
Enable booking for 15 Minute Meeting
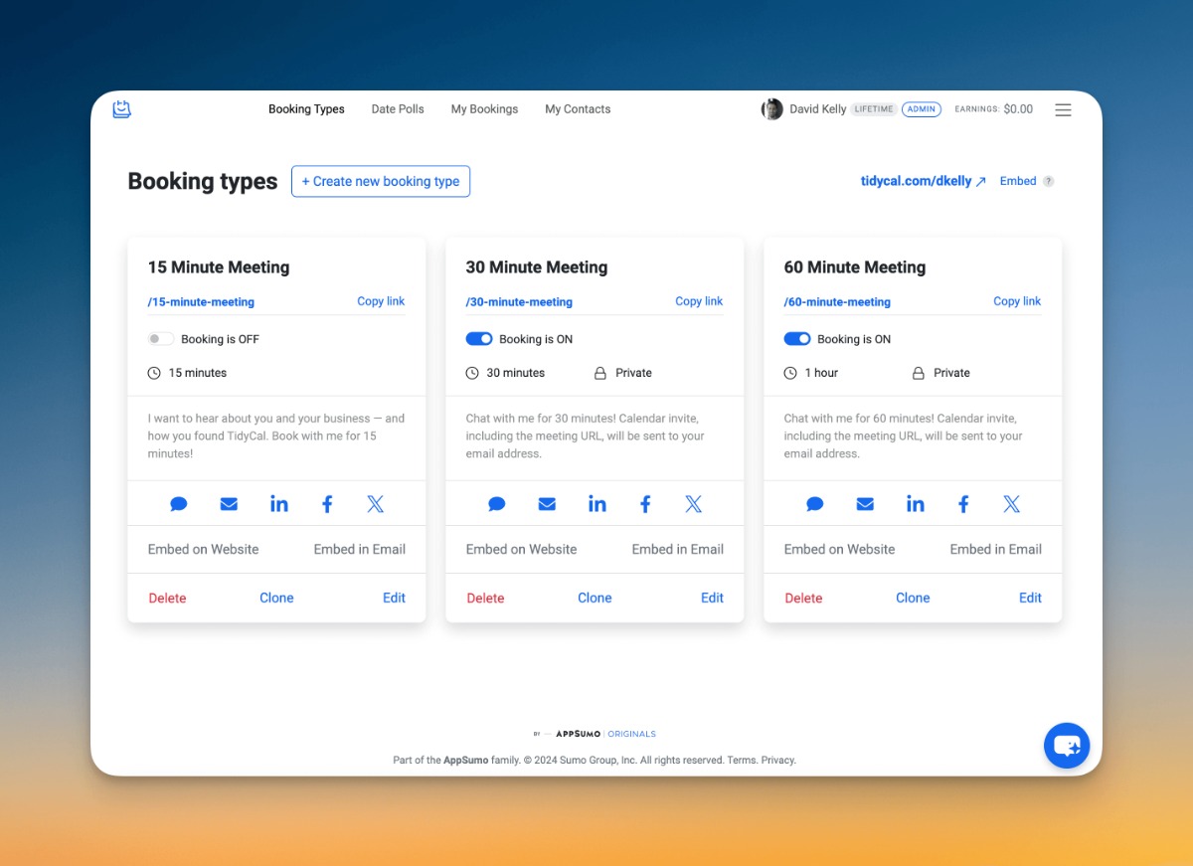pyautogui.click(x=161, y=339)
